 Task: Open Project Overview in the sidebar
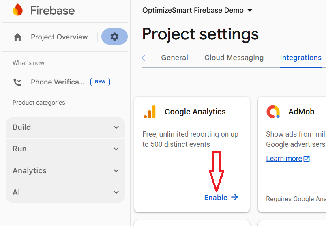59,37
